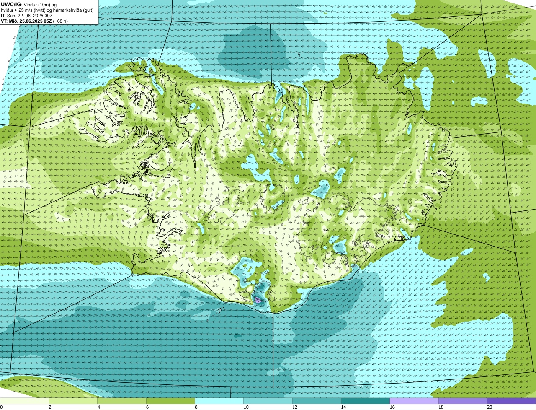Click the scale label '16'

click(392, 407)
